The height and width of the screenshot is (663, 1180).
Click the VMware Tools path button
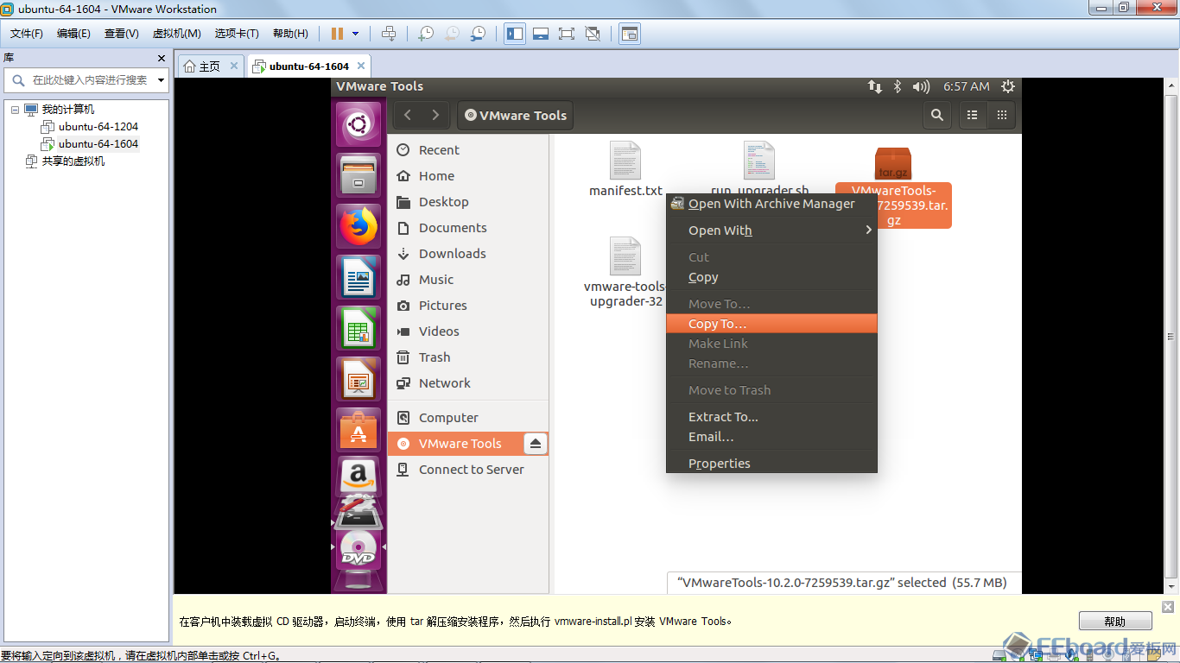coord(516,115)
